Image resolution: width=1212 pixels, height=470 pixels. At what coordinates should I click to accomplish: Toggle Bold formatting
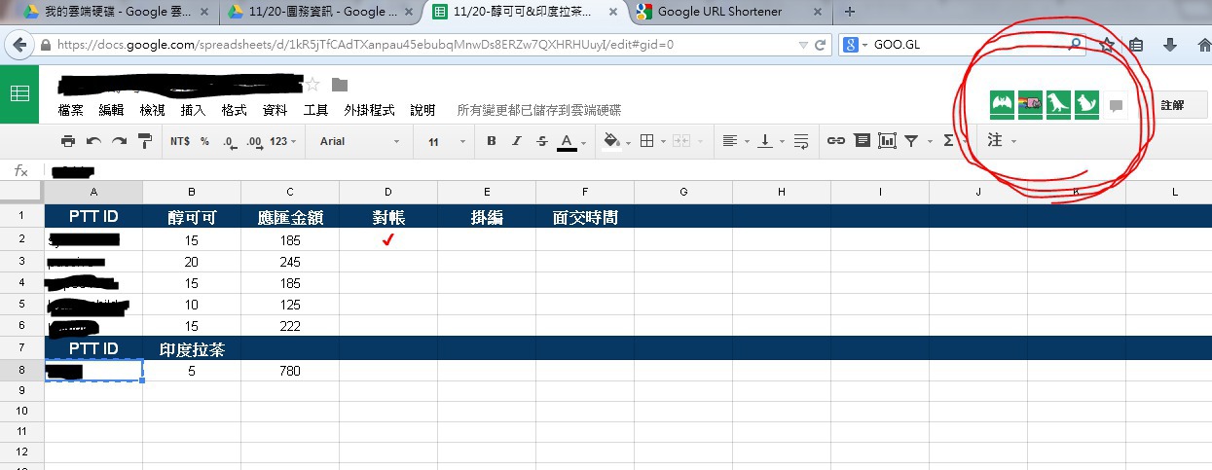(492, 141)
